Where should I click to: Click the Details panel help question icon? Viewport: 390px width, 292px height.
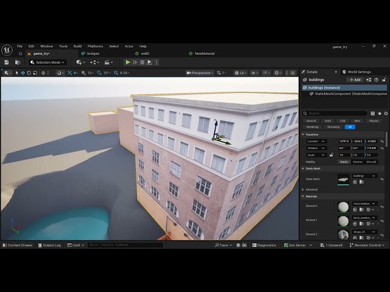coord(377,80)
